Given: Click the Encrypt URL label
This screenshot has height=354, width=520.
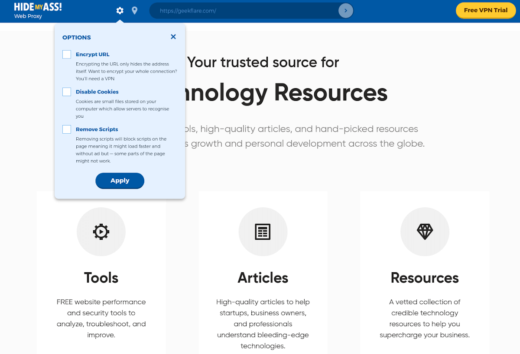Looking at the screenshot, I should (93, 55).
